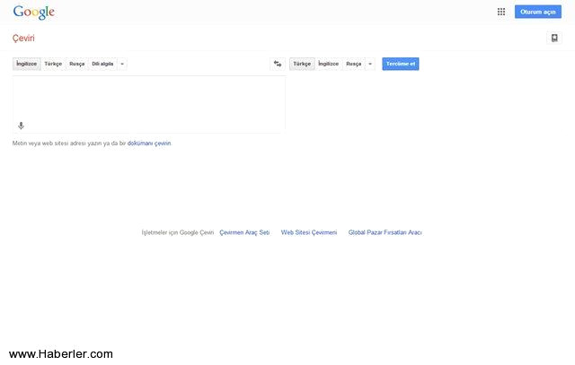Open the Google apps grid icon
575x365 pixels.
501,12
